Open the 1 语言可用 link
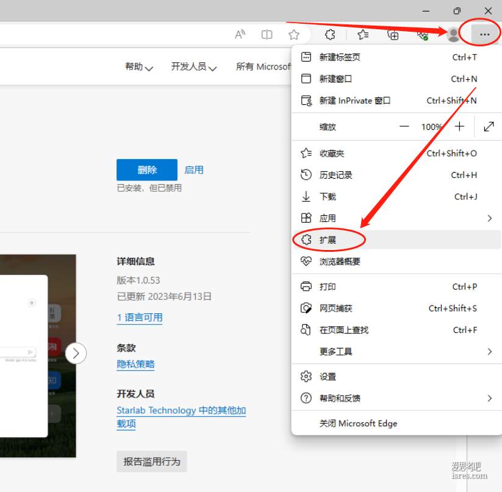 pos(140,318)
